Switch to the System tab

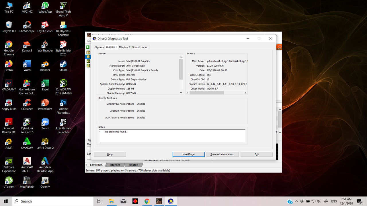[x=99, y=47]
